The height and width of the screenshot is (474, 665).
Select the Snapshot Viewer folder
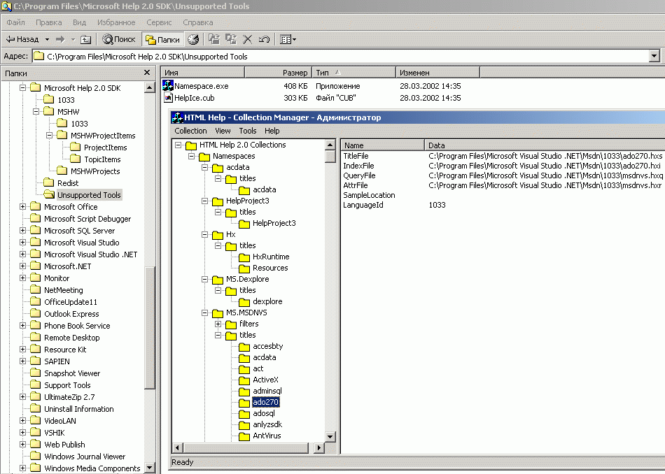[x=72, y=373]
